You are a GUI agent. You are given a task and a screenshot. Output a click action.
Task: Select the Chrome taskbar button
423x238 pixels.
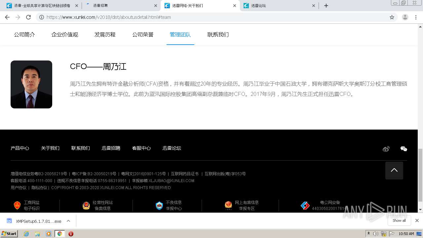(59, 234)
